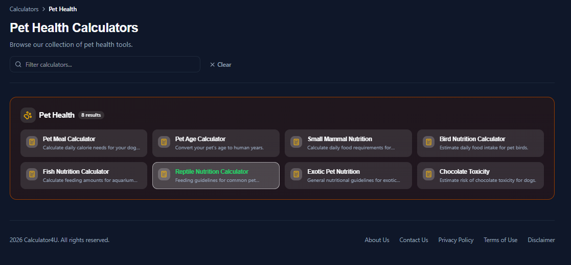Click the Small Mammal Nutrition calculator icon

click(296, 142)
